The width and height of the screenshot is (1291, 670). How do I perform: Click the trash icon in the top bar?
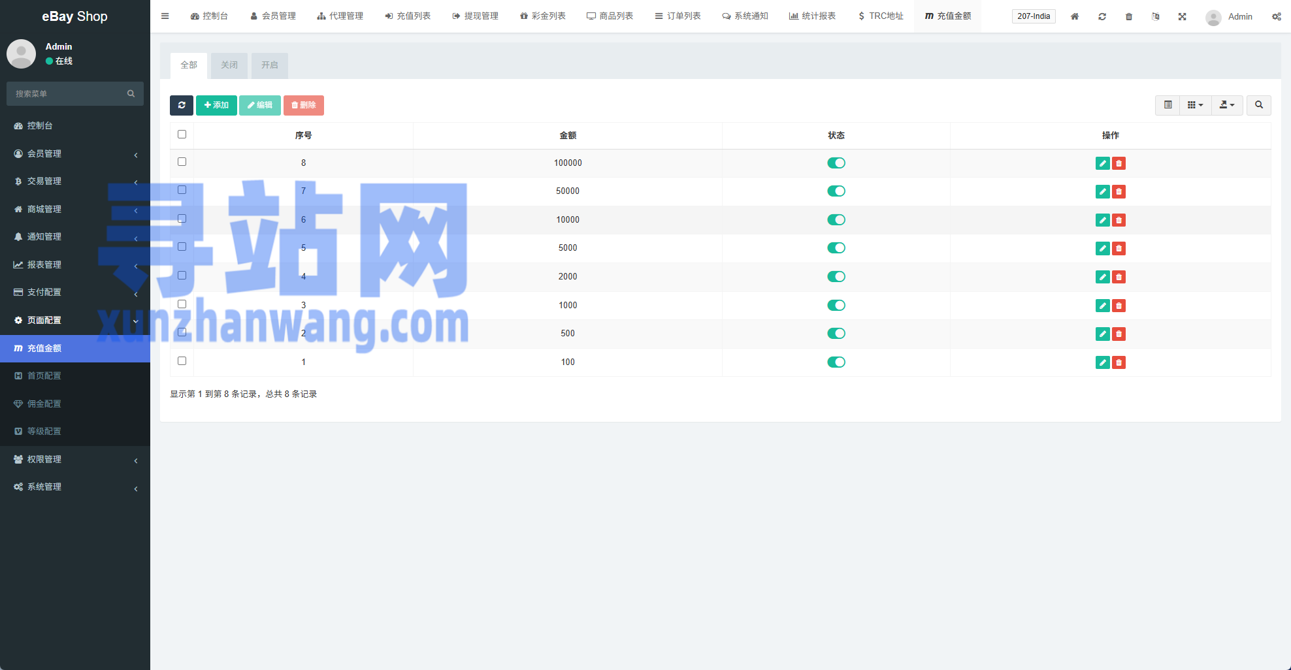(1129, 16)
